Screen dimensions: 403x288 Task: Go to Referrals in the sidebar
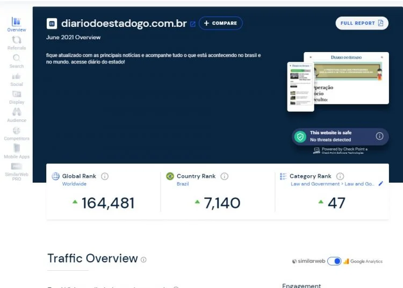tap(17, 43)
